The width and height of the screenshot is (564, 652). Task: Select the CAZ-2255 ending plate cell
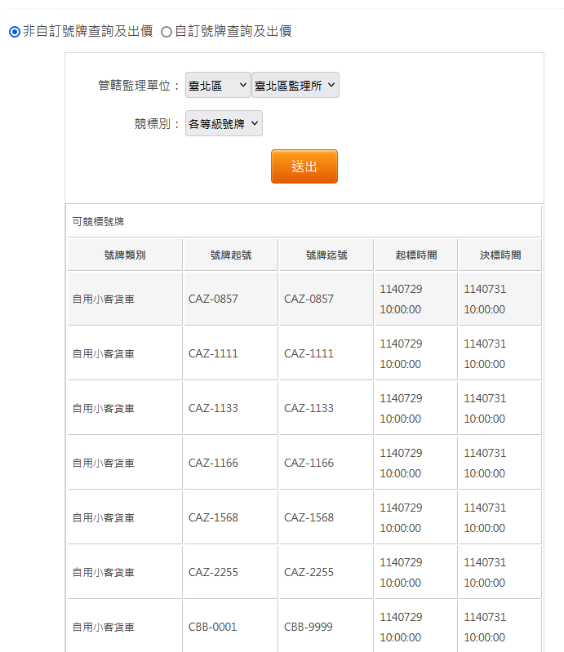pyautogui.click(x=326, y=572)
